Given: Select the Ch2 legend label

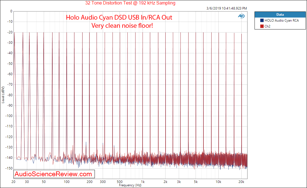Looking at the screenshot, I should 267,26.
